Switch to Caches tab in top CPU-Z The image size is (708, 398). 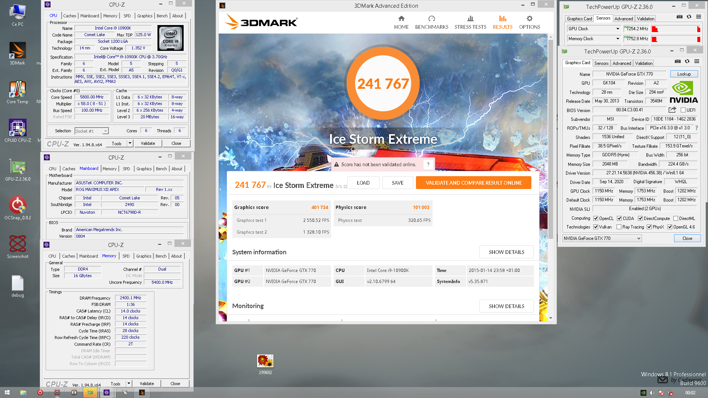click(x=69, y=16)
